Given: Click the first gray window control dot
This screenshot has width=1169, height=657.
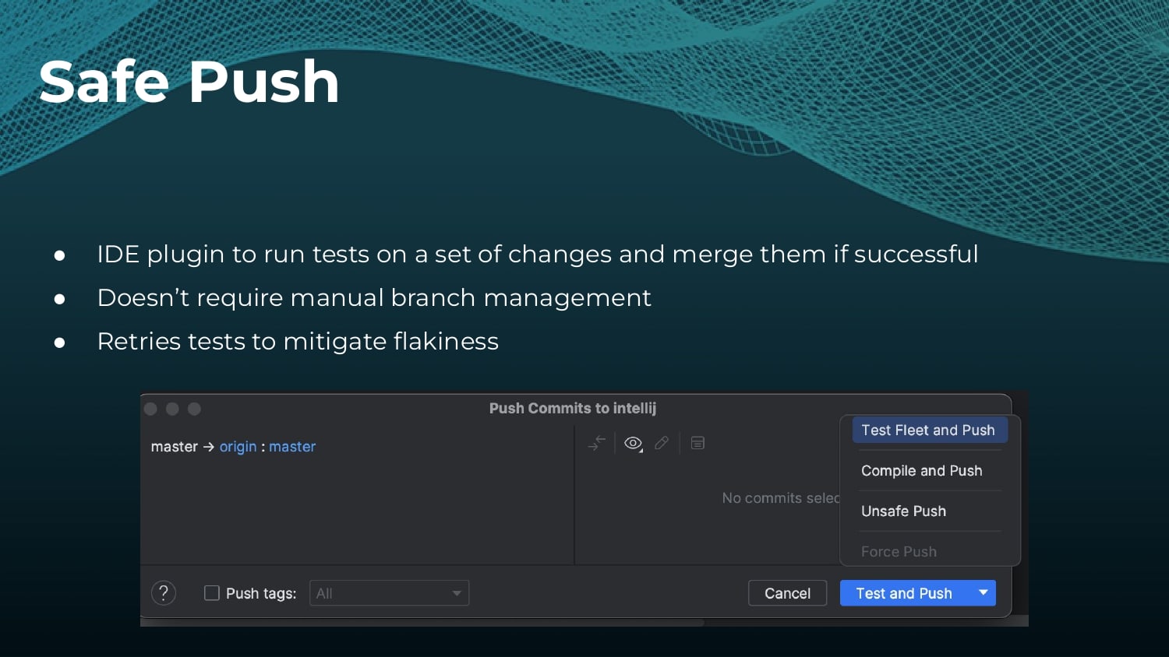Looking at the screenshot, I should [x=151, y=409].
